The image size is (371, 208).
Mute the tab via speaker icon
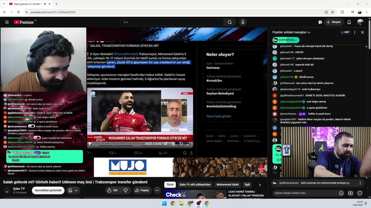coord(45,4)
